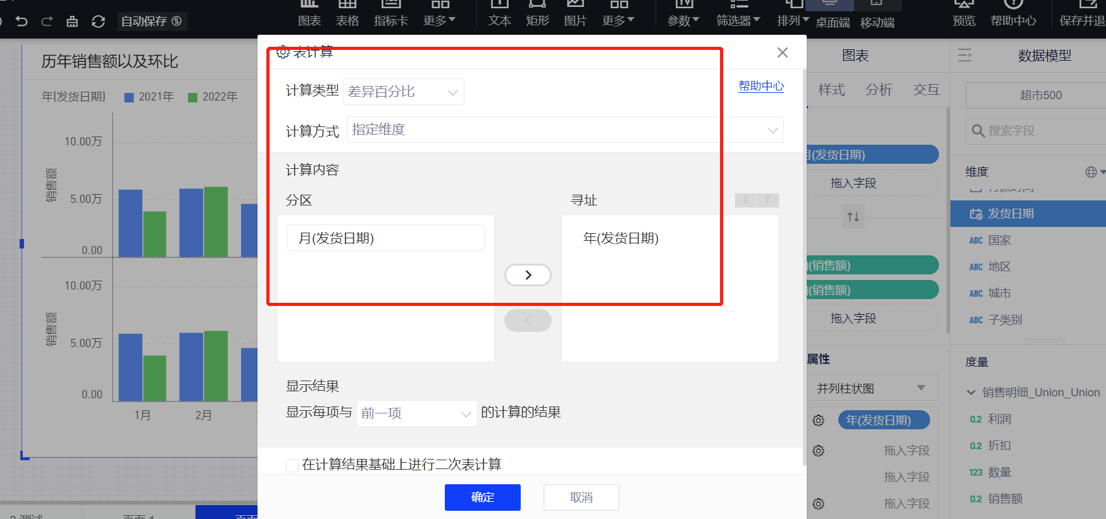The height and width of the screenshot is (519, 1106).
Task: Switch to the 分析 tab
Action: (x=879, y=90)
